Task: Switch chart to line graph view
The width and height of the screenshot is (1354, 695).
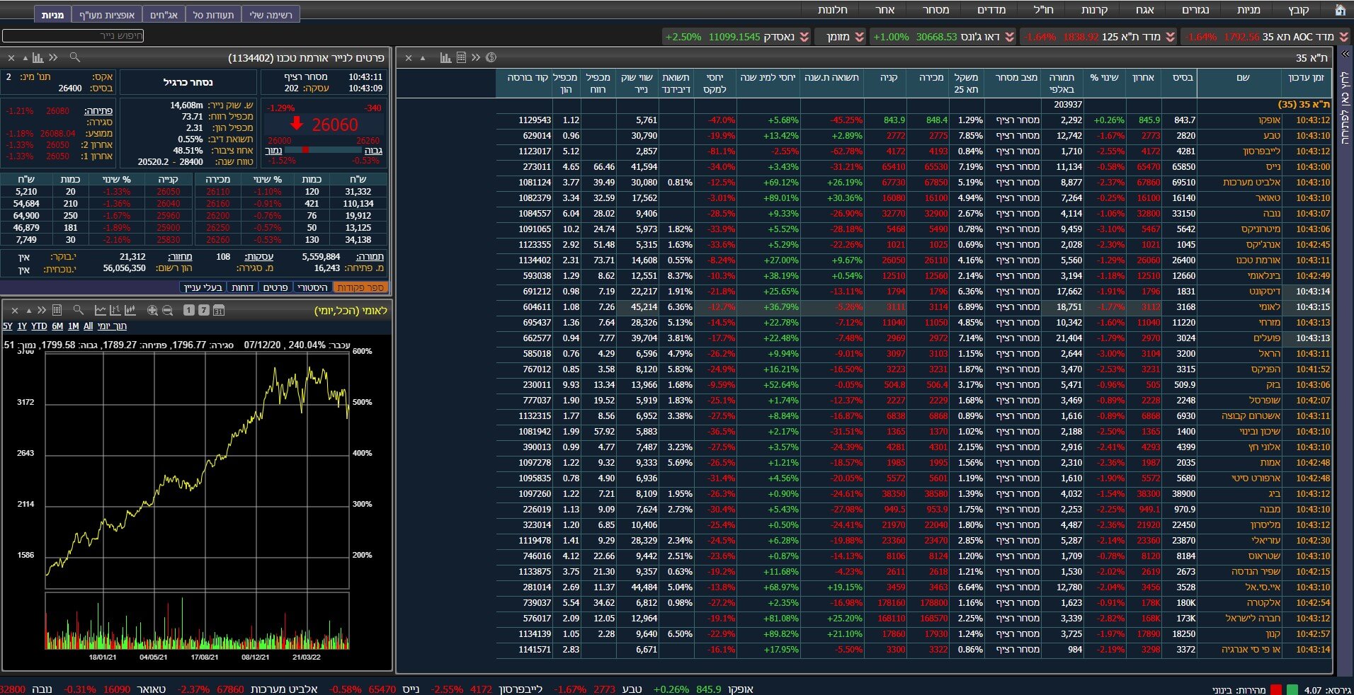Action: [x=101, y=311]
